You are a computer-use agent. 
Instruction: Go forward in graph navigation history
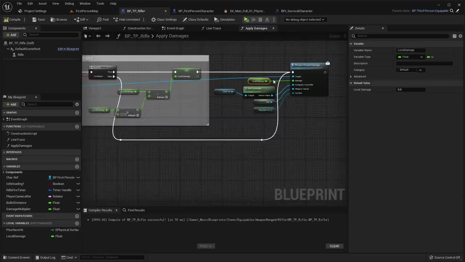pos(107,36)
